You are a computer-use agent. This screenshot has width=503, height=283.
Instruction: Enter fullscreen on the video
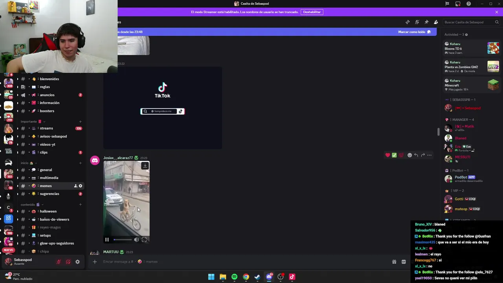click(x=144, y=239)
